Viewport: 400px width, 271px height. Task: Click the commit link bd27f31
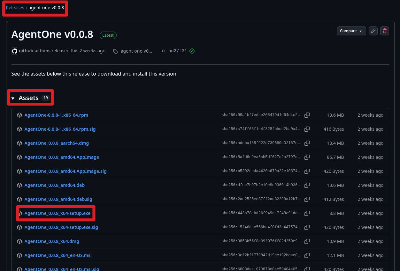point(178,51)
